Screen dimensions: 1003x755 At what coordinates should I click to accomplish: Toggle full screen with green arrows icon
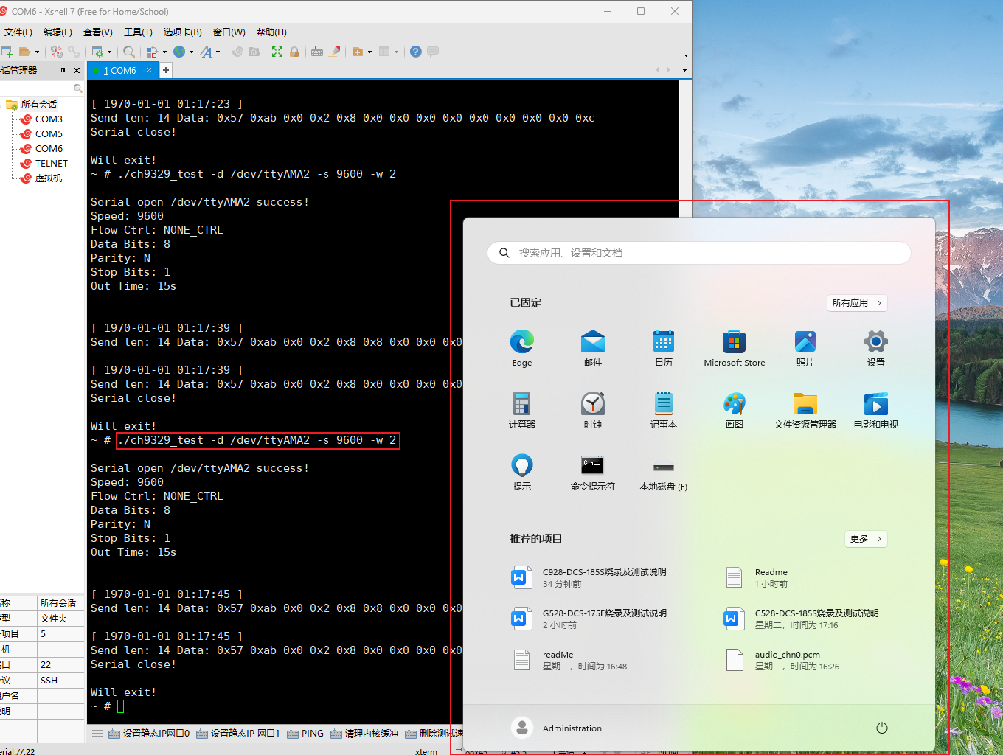tap(277, 52)
